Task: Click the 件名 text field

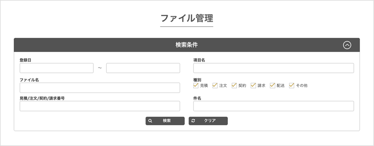Action: click(x=273, y=106)
